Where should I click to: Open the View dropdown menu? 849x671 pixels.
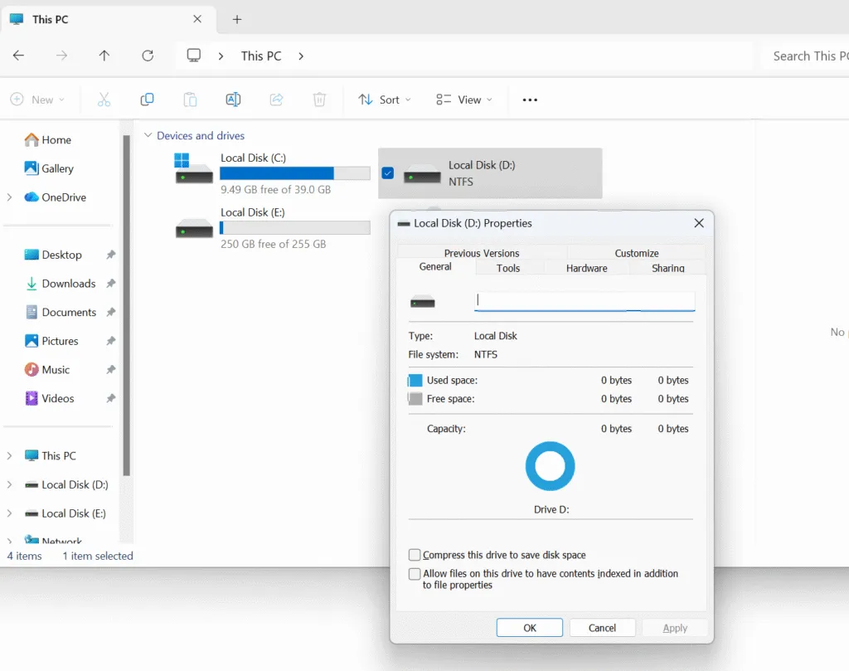point(463,100)
